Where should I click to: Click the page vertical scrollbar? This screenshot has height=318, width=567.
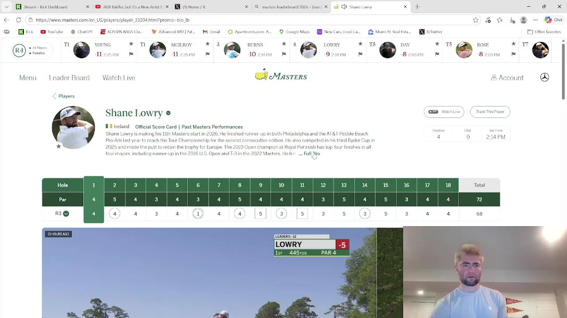563,71
